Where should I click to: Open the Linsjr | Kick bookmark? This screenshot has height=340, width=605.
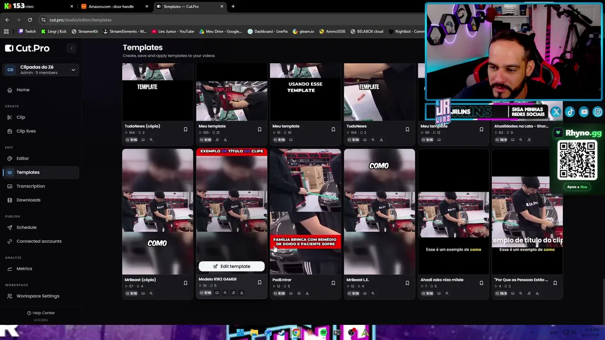tap(53, 32)
